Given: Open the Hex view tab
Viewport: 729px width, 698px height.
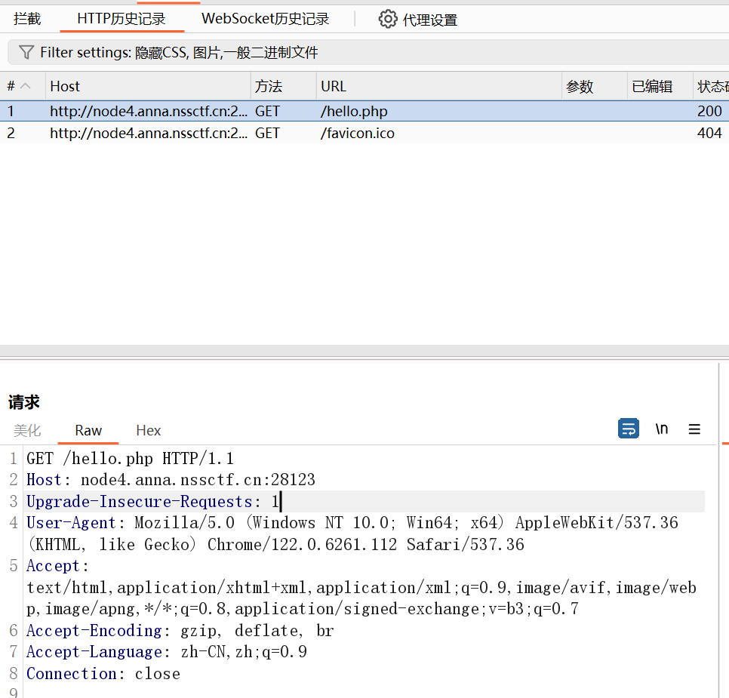Looking at the screenshot, I should pyautogui.click(x=148, y=430).
